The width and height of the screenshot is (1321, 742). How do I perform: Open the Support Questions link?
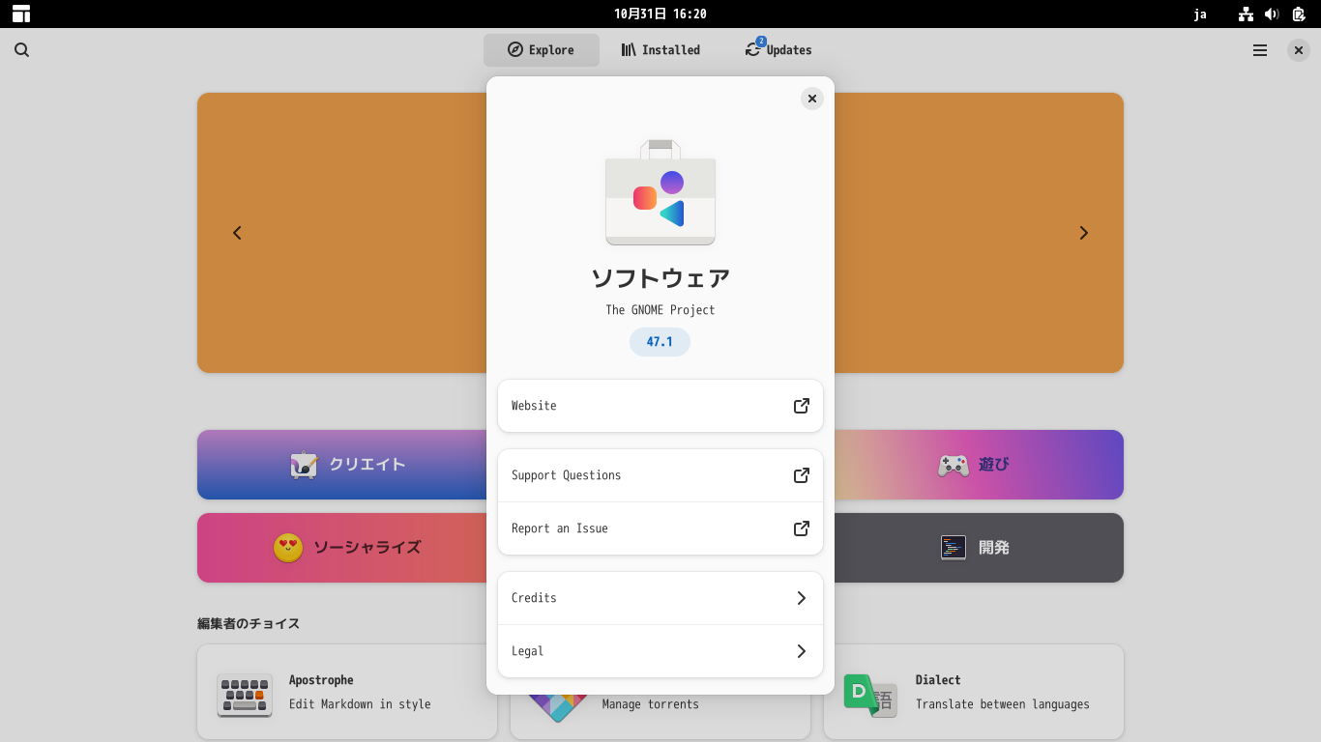[x=660, y=475]
